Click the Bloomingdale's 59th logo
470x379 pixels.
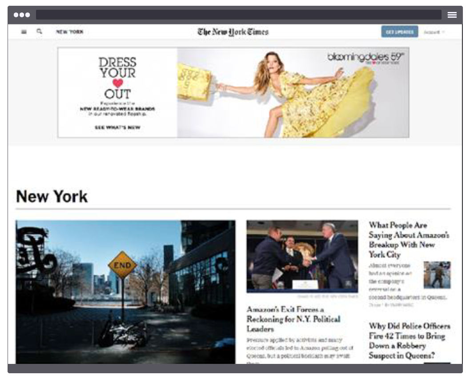(366, 57)
